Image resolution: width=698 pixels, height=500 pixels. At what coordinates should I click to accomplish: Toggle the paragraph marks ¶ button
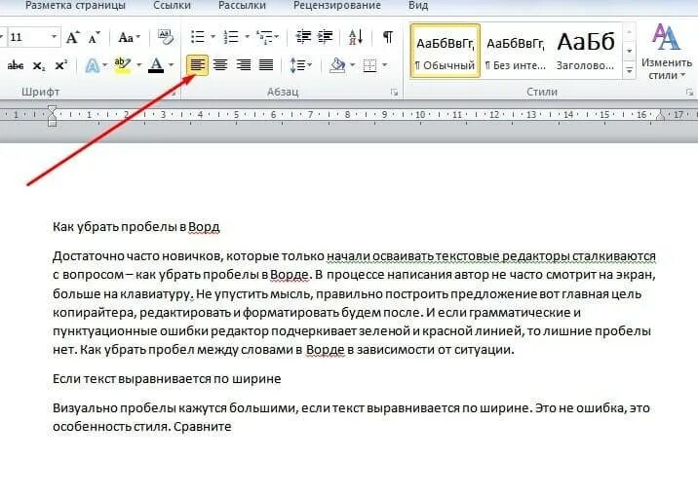point(388,37)
